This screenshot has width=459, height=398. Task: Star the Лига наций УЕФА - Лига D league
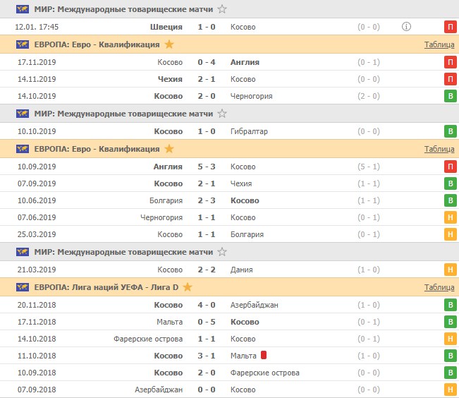188,287
